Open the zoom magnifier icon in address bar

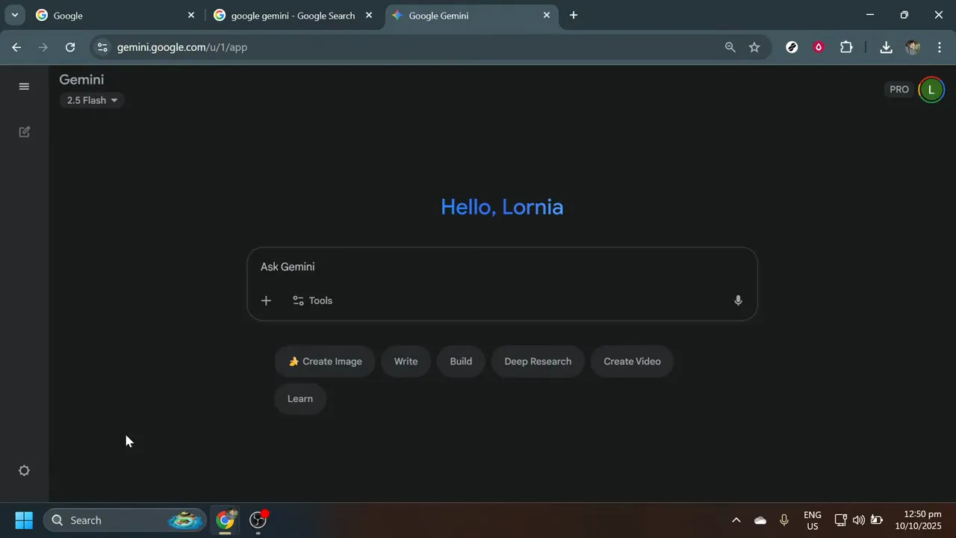coord(730,47)
